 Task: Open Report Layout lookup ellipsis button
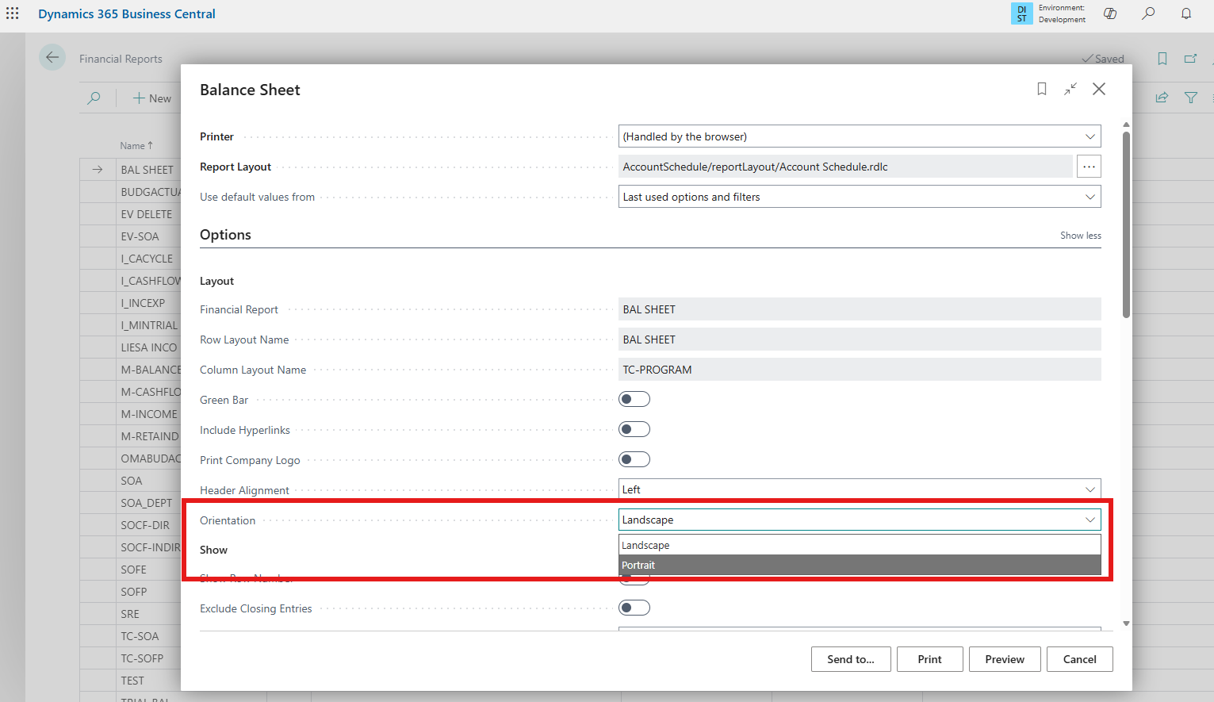(1089, 167)
